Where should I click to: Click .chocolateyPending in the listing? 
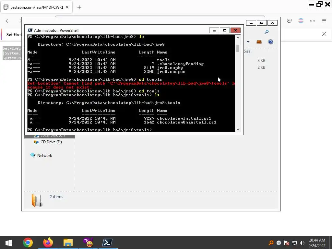(180, 64)
